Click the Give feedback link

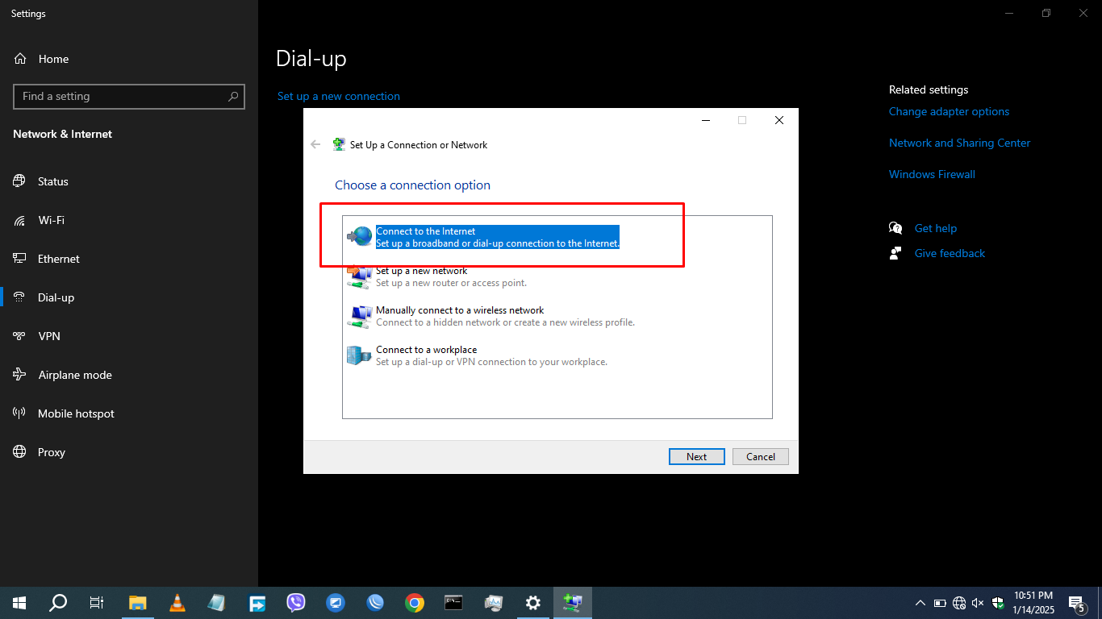click(950, 253)
